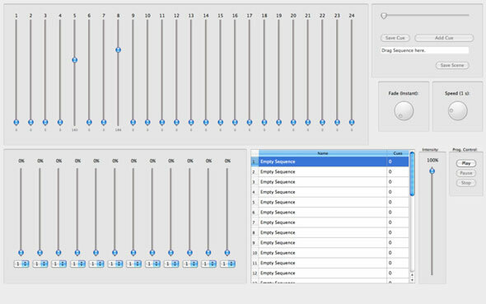Viewport: 486px width, 304px height.
Task: Click the scroll down arrow of sequence list
Action: pyautogui.click(x=412, y=280)
